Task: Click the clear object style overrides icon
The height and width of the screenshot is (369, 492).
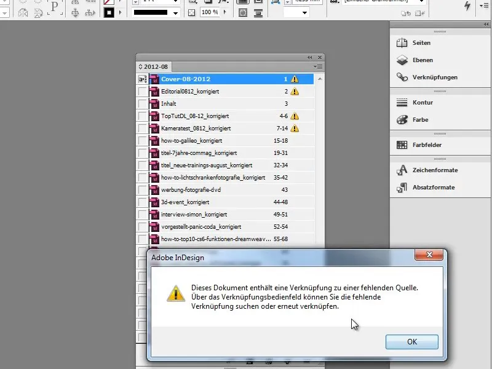Action: point(406,13)
